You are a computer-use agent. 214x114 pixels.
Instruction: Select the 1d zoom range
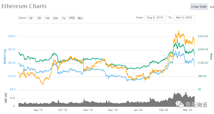(x=31, y=18)
